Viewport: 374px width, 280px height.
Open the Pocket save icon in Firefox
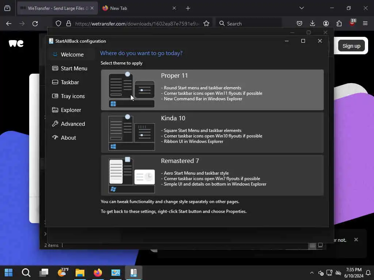299,24
